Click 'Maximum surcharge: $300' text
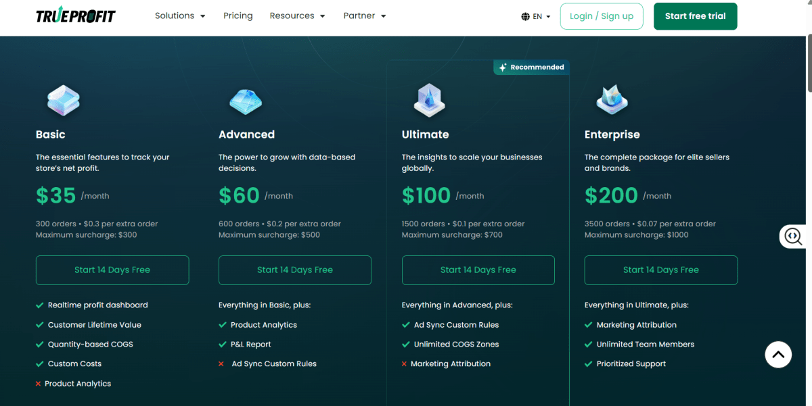Screen dimensions: 812x406 87,235
